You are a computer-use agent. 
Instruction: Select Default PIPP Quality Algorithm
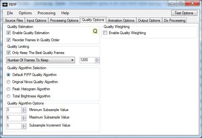point(9,75)
